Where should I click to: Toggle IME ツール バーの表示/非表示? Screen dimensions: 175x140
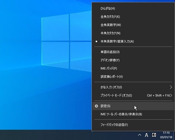click(x=121, y=114)
